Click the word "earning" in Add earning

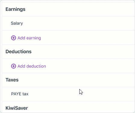tap(34, 38)
